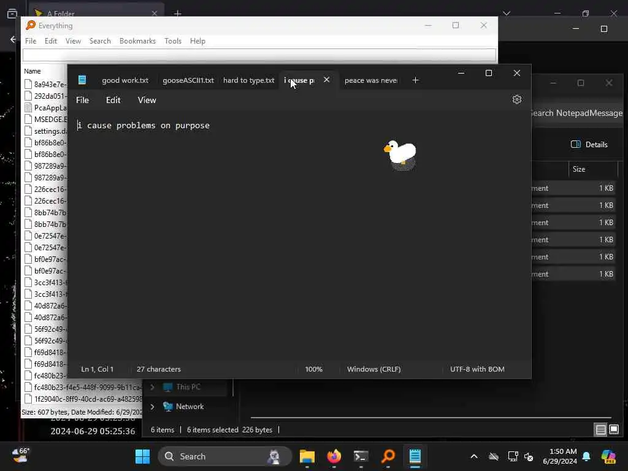
Task: Open Notepad Edit menu
Action: 113,100
